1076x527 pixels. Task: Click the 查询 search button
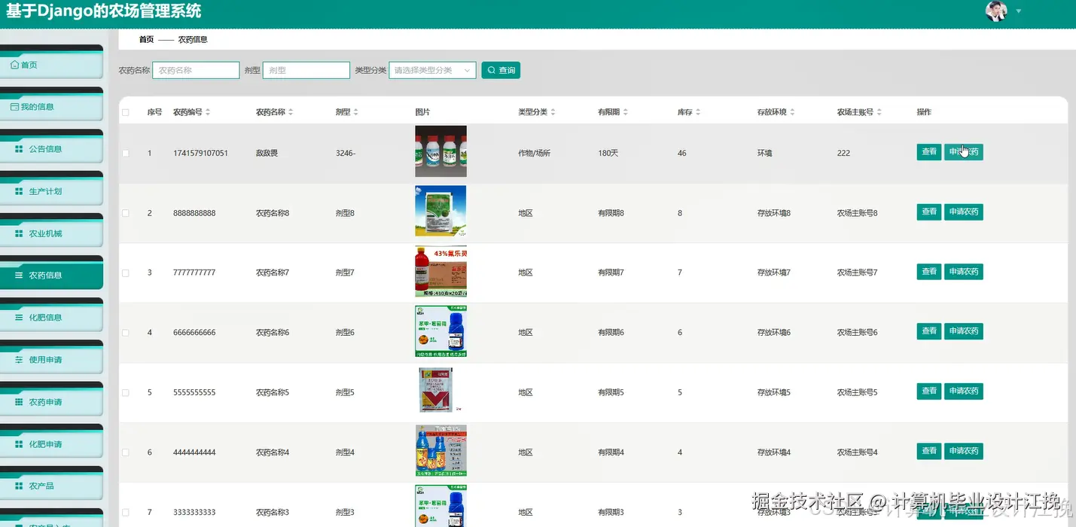[501, 70]
